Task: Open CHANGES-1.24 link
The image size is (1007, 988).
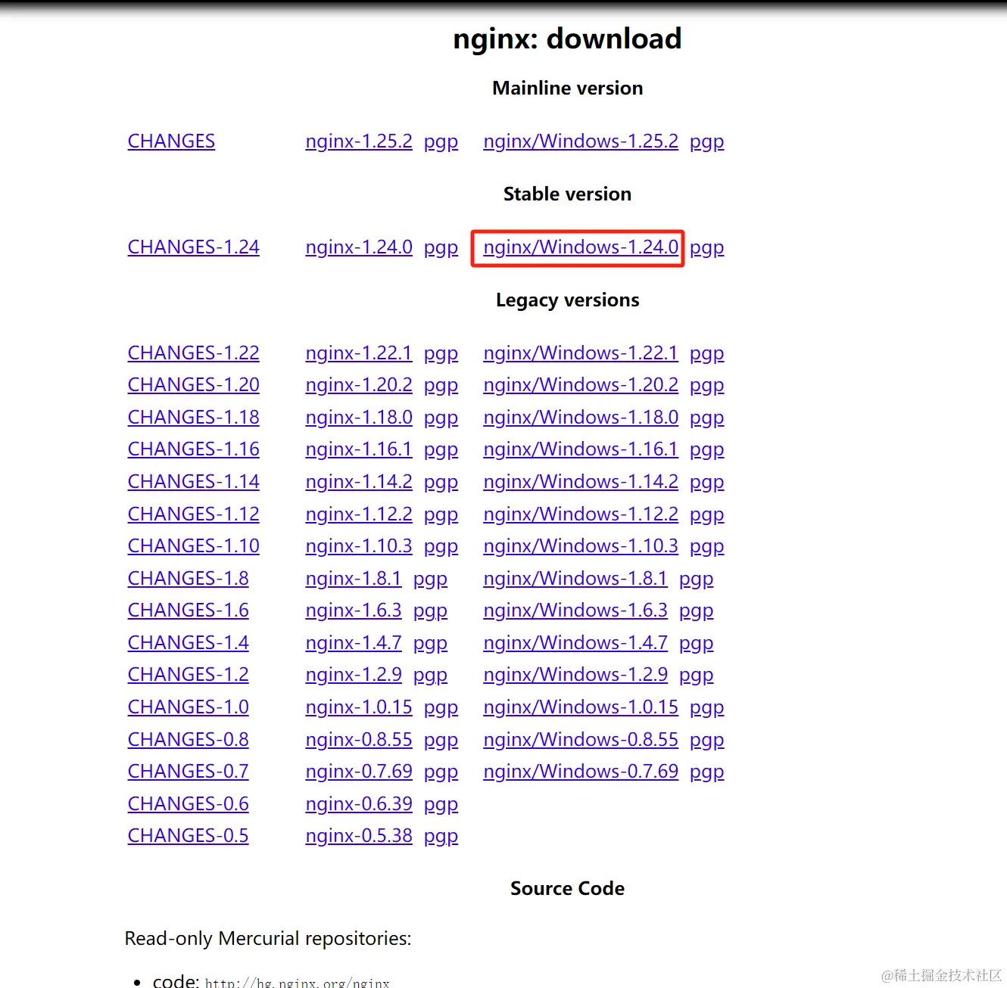Action: click(193, 247)
